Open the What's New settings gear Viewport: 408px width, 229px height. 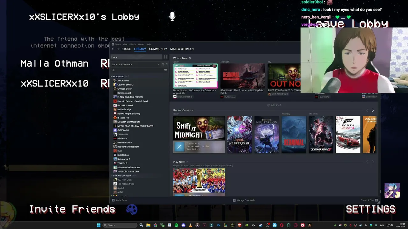[x=190, y=58]
